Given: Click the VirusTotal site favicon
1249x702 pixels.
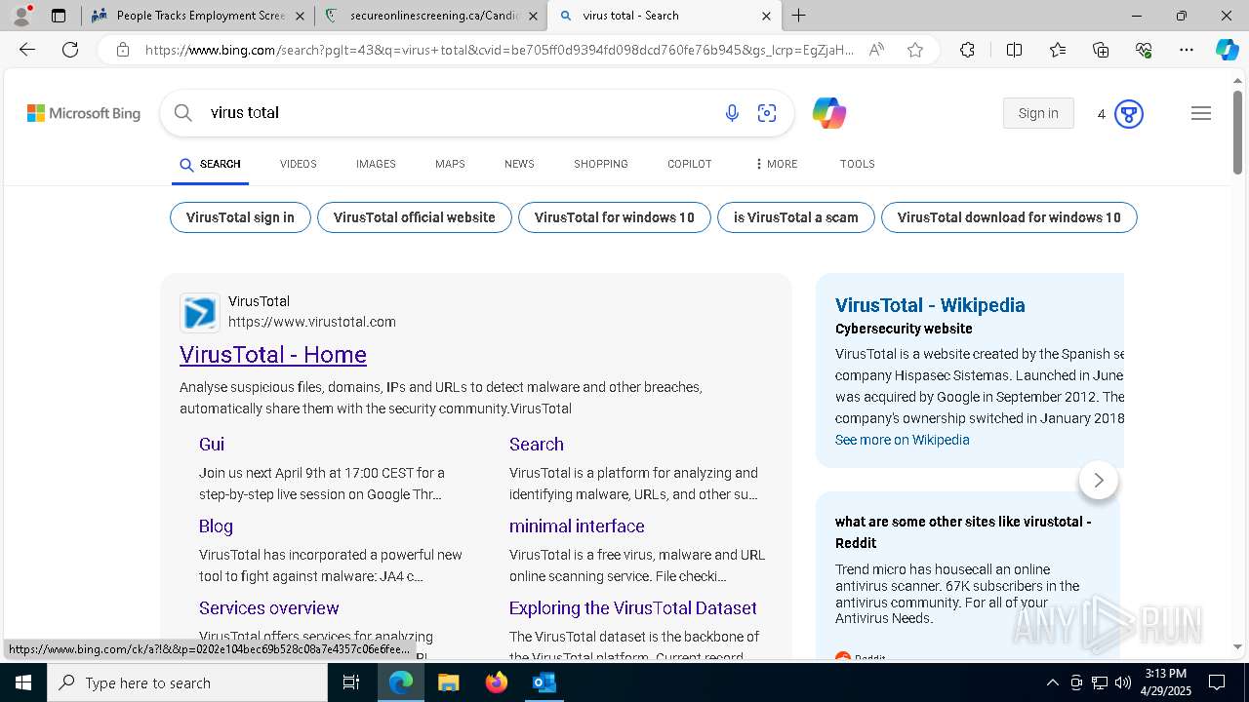Looking at the screenshot, I should pyautogui.click(x=200, y=313).
